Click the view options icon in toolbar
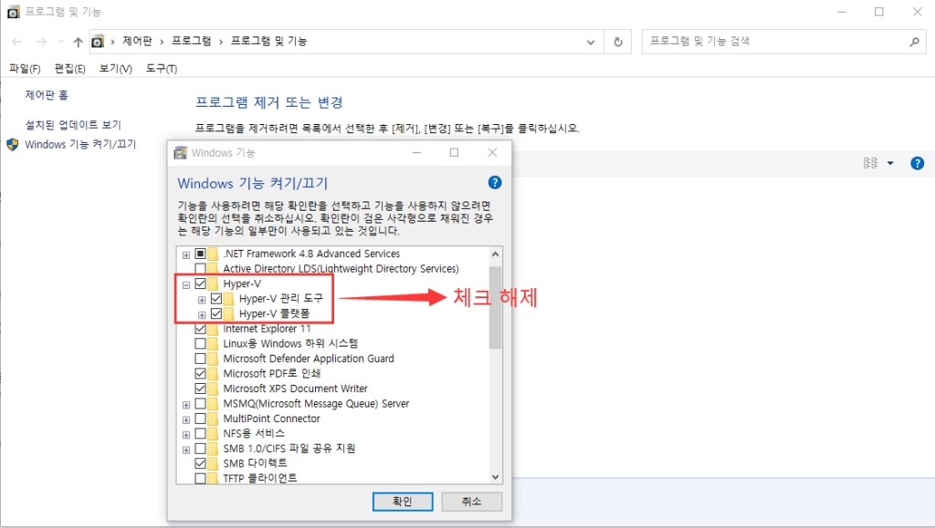 871,163
